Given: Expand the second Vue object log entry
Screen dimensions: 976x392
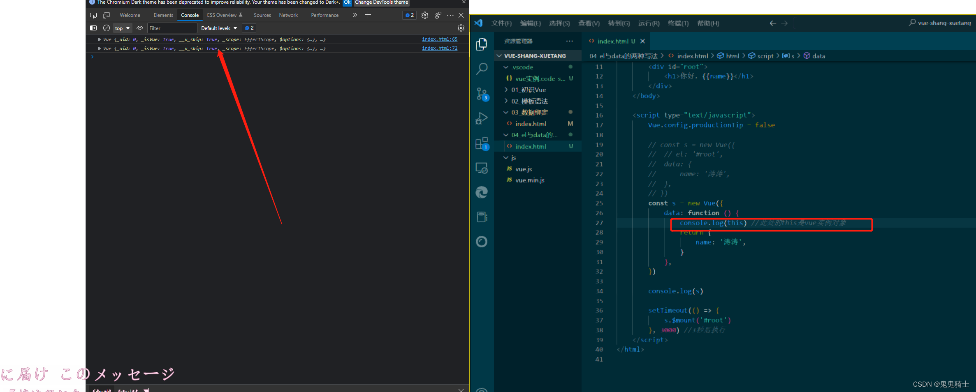Looking at the screenshot, I should coord(100,48).
